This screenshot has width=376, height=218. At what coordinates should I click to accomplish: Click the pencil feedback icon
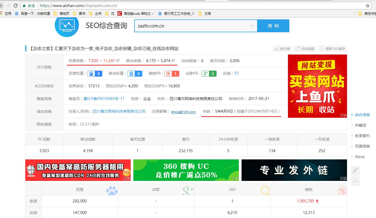click(355, 170)
